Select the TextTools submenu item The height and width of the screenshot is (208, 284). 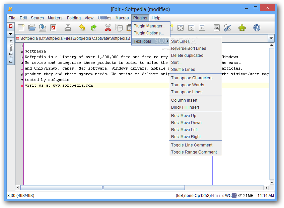(x=150, y=41)
